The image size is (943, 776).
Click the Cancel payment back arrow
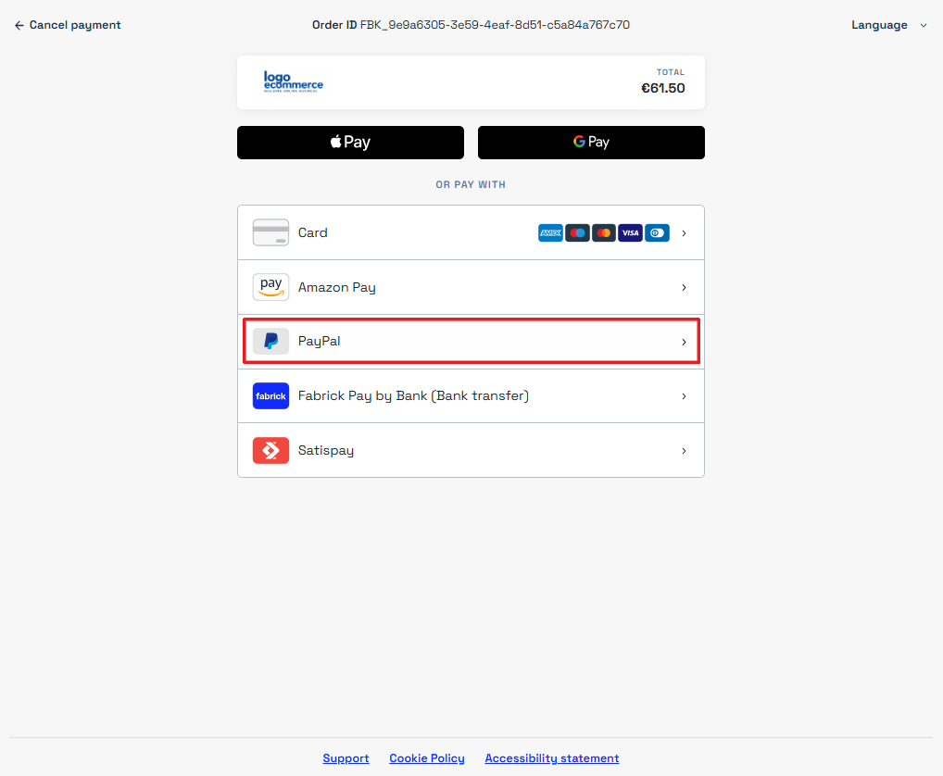point(19,25)
